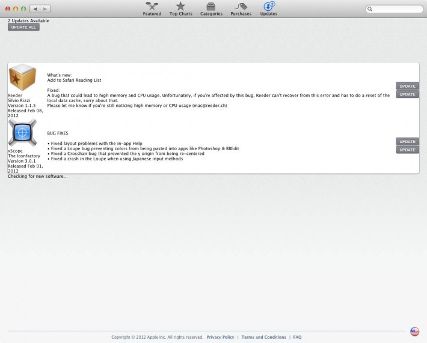This screenshot has width=427, height=343.
Task: Click the Reeder app name
Action: point(15,96)
